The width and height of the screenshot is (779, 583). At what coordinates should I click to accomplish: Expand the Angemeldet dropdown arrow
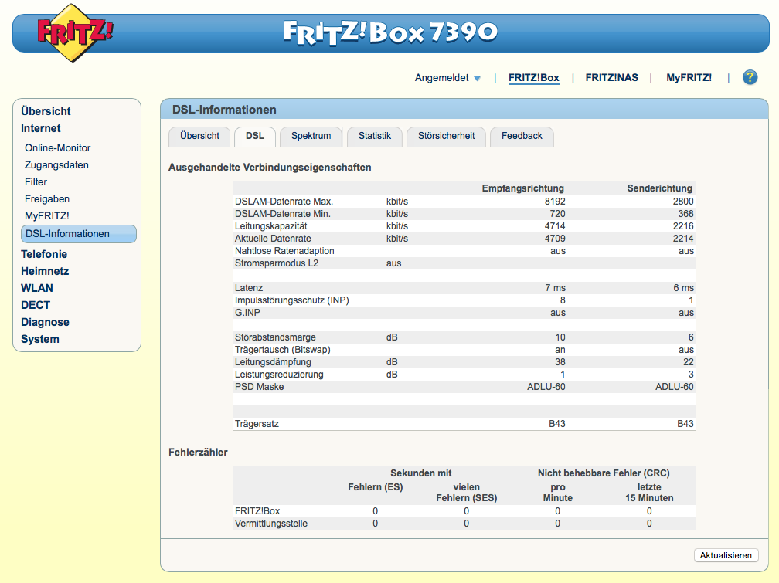click(x=477, y=79)
